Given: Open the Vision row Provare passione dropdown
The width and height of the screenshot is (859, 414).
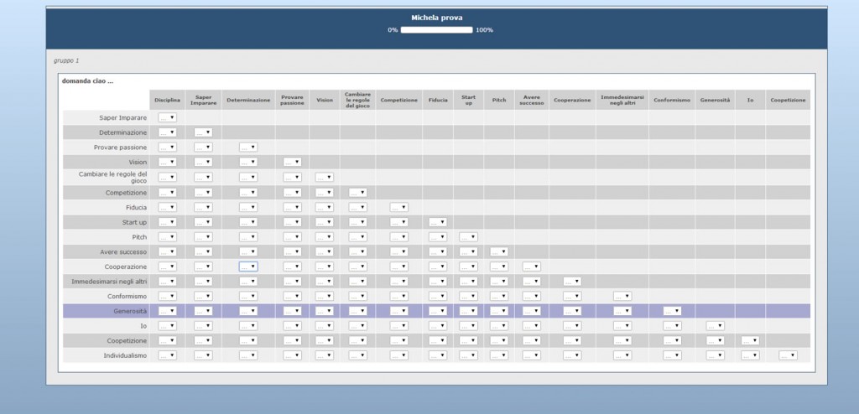Looking at the screenshot, I should coord(291,162).
